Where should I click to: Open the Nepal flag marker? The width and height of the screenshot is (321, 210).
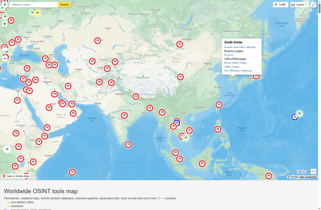click(136, 96)
